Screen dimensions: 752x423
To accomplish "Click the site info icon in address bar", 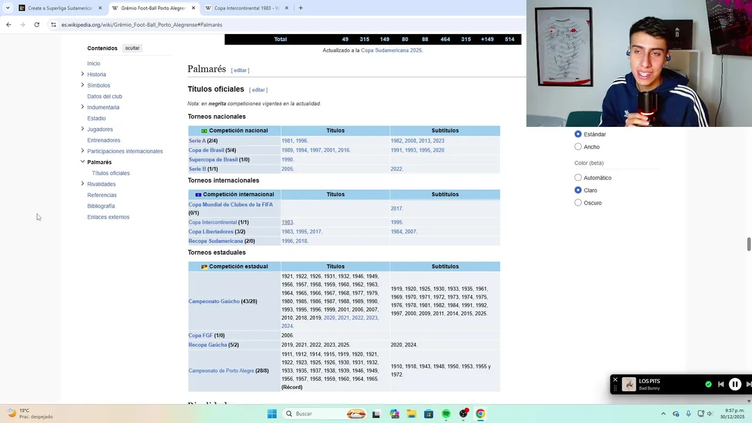I will [53, 25].
